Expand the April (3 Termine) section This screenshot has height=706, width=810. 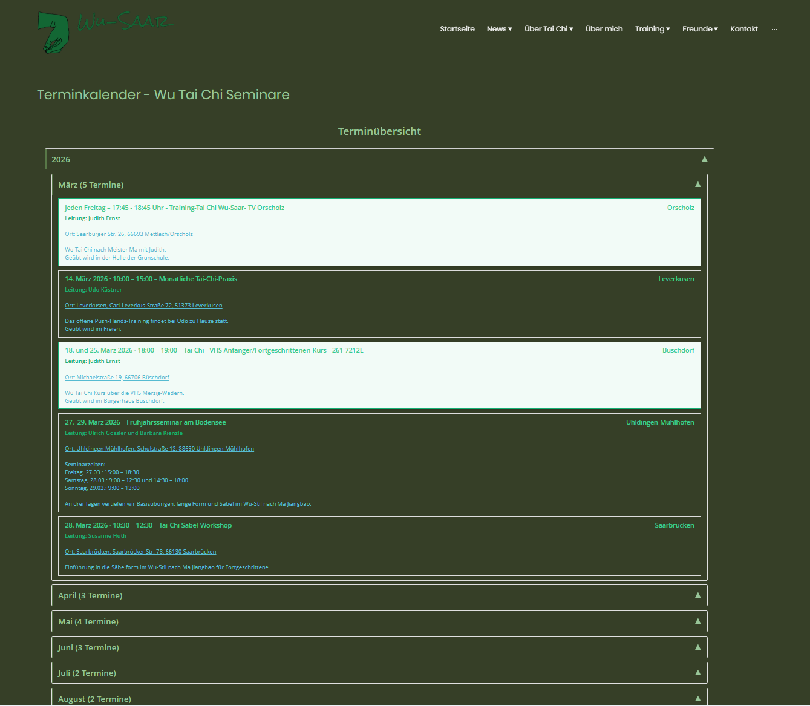tap(90, 595)
